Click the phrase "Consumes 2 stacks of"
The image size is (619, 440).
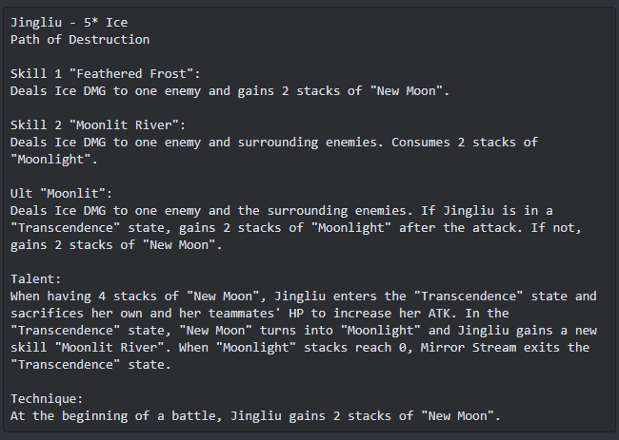pos(465,143)
